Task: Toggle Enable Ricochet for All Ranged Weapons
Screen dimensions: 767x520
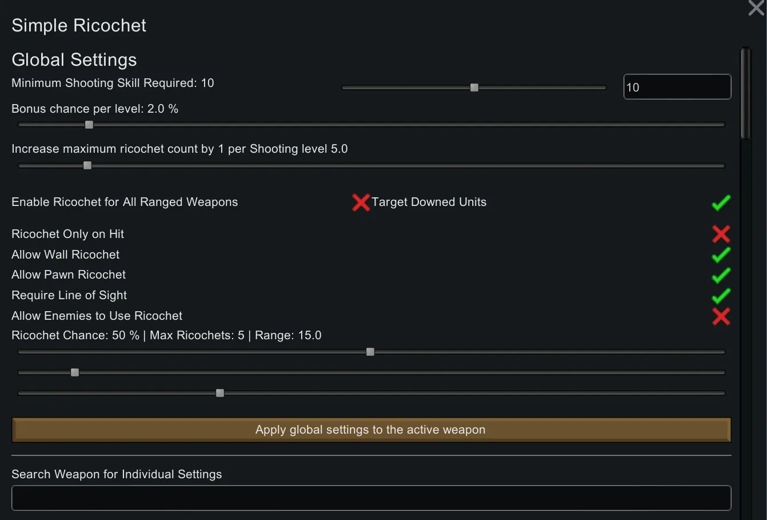Action: [361, 203]
